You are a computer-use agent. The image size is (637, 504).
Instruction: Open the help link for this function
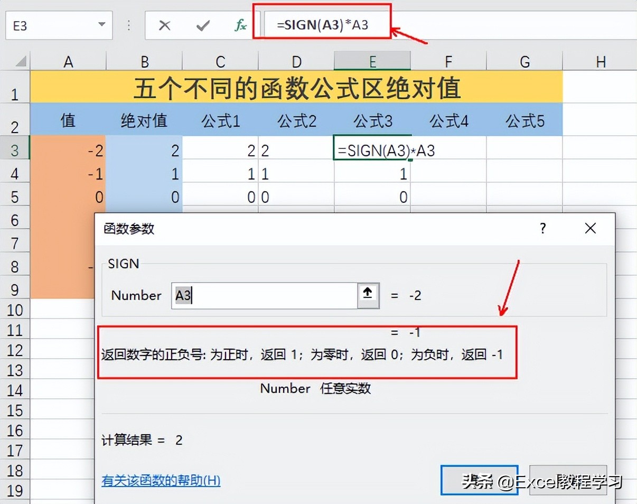[161, 480]
